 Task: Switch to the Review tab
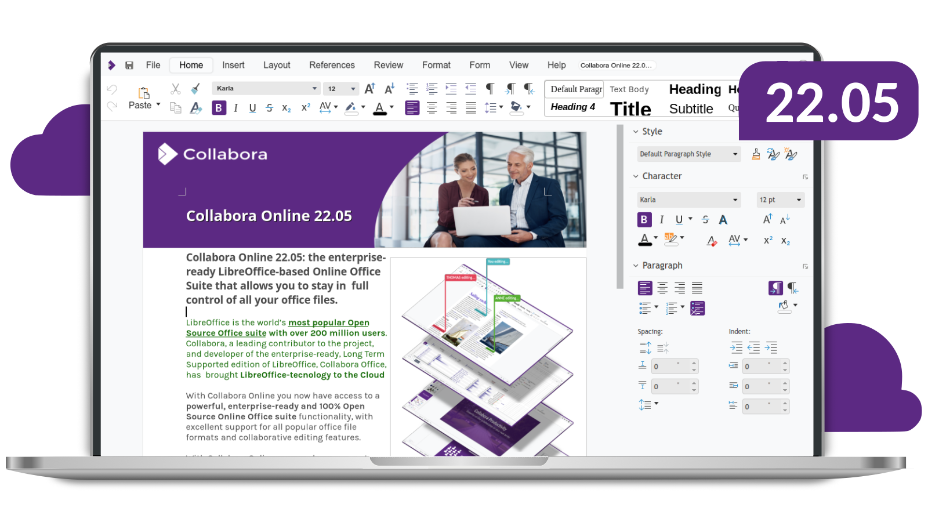(x=388, y=65)
